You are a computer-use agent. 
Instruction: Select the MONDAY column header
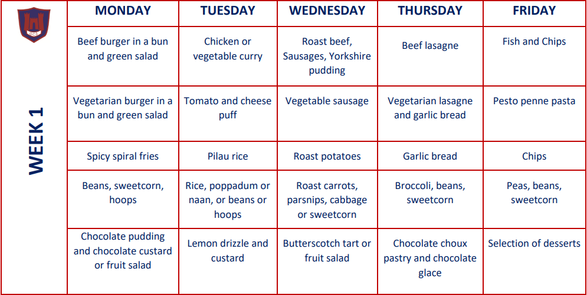click(x=123, y=11)
